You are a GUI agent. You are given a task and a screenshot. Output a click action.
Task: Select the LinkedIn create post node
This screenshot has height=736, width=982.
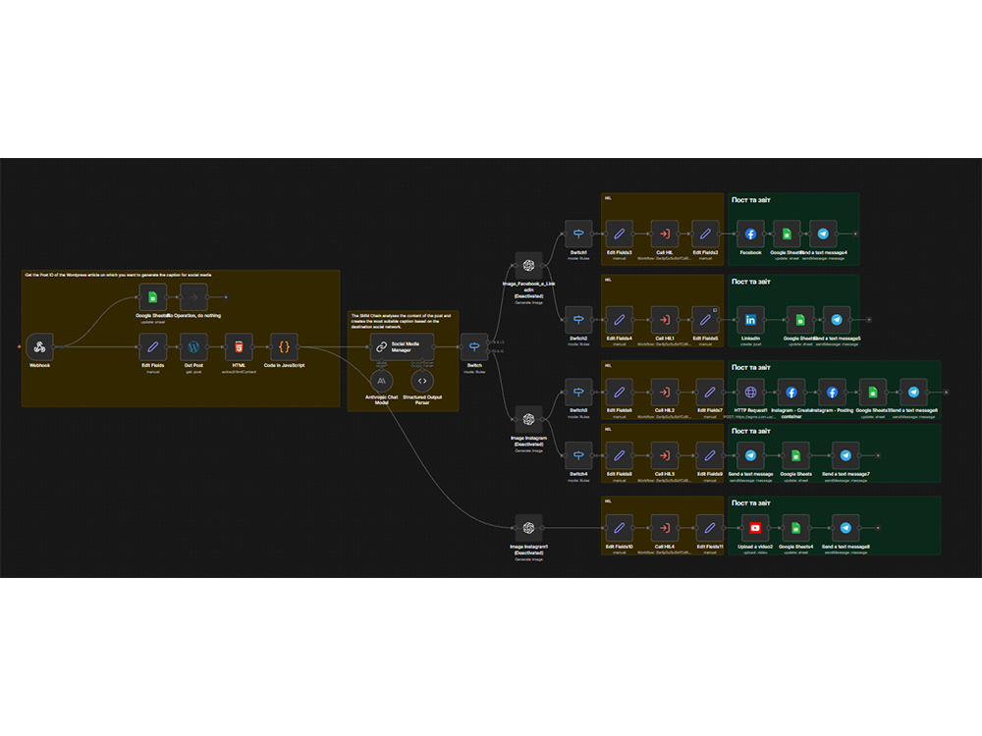pyautogui.click(x=750, y=320)
